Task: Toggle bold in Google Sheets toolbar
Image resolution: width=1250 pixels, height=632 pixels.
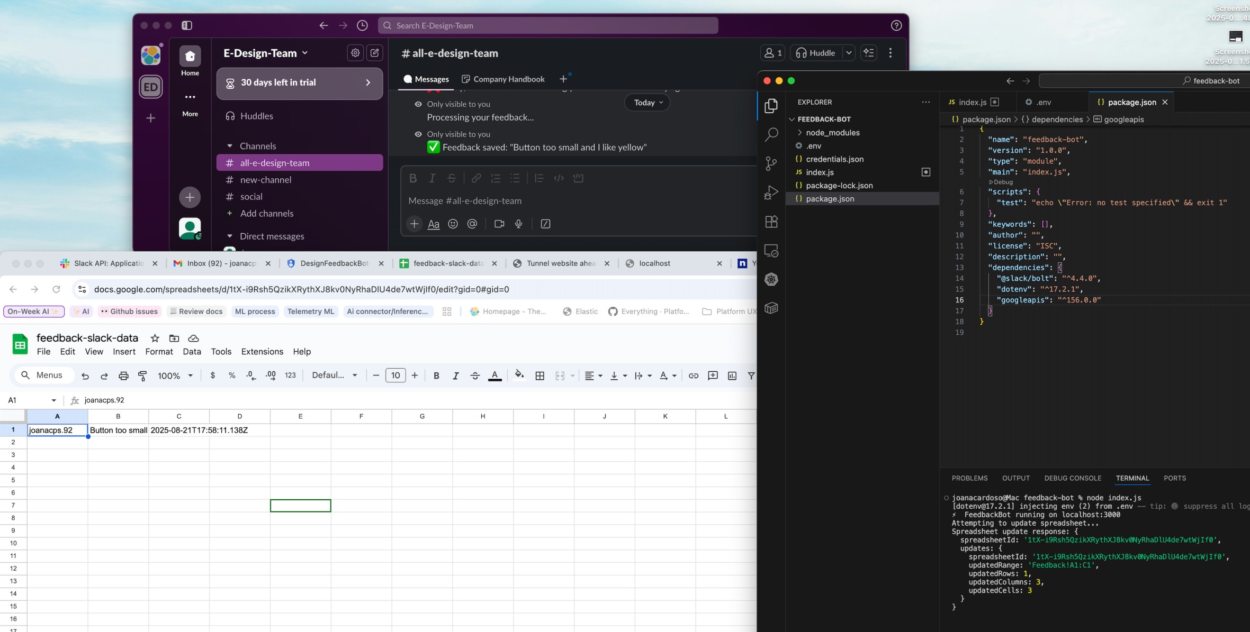Action: tap(436, 375)
